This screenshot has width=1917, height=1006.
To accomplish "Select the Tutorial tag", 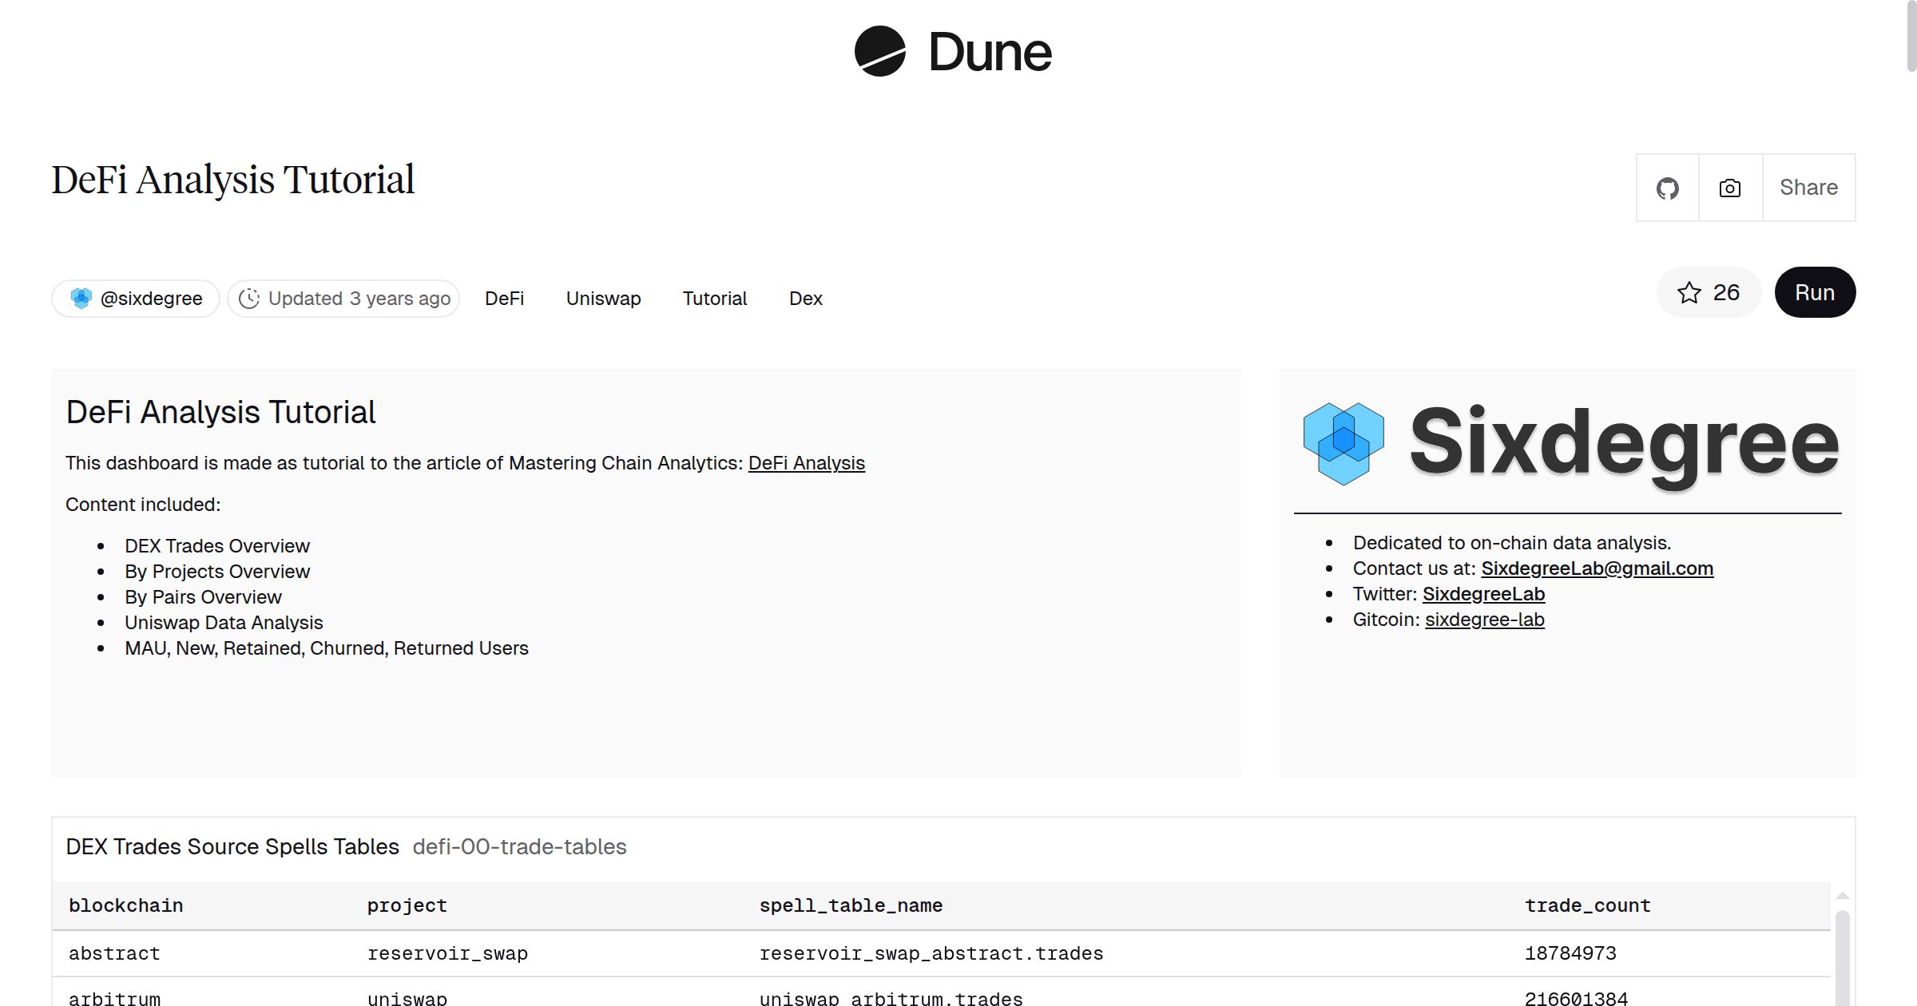I will point(714,299).
